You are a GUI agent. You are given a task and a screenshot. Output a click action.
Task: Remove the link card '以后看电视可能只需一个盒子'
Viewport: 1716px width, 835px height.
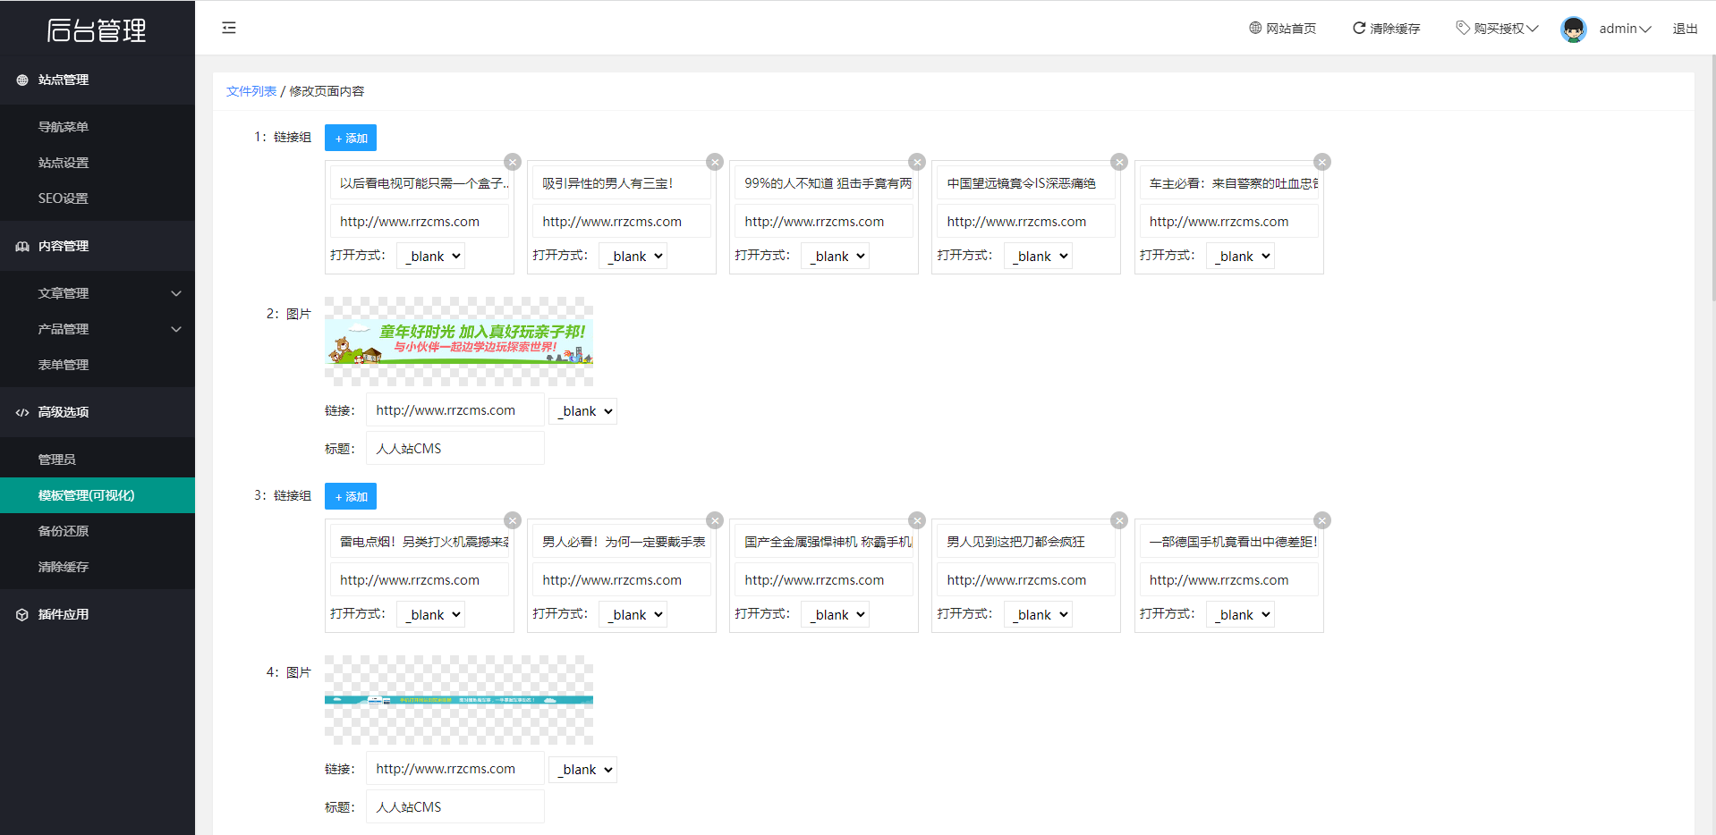tap(513, 162)
